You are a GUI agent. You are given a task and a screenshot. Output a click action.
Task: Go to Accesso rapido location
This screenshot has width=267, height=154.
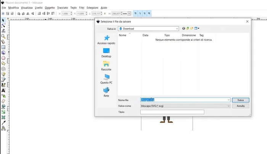tap(106, 40)
